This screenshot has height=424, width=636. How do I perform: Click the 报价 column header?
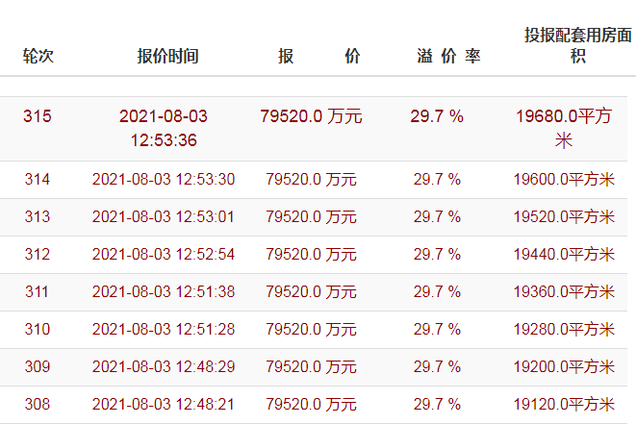tap(318, 56)
